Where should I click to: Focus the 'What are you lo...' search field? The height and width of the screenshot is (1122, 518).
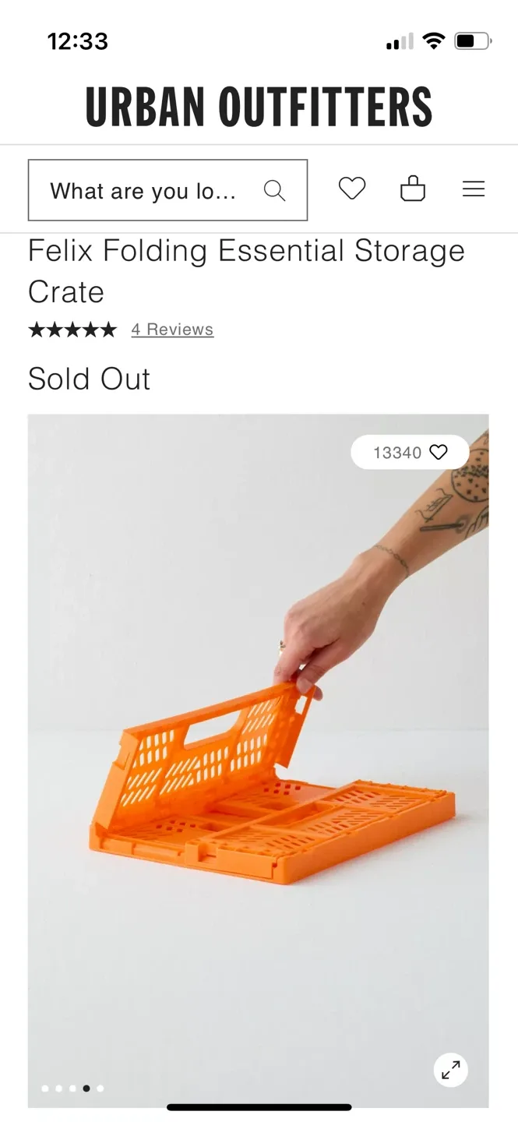pos(167,190)
